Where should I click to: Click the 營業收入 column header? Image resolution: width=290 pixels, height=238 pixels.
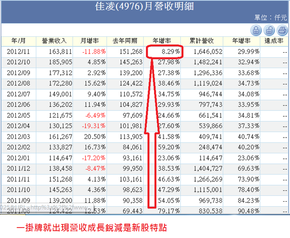point(54,41)
